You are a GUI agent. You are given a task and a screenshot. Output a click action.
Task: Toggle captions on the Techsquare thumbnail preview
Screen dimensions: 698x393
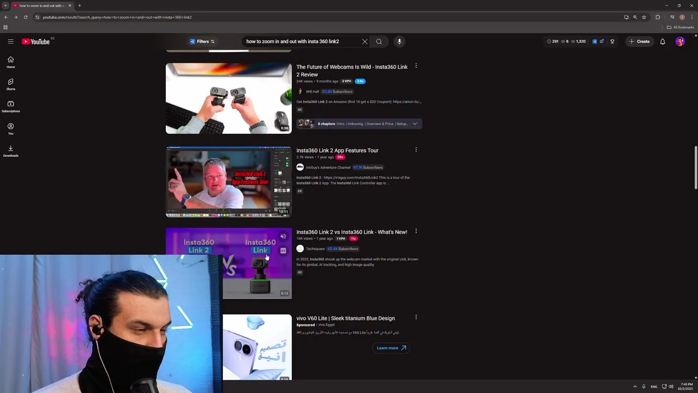tap(283, 251)
